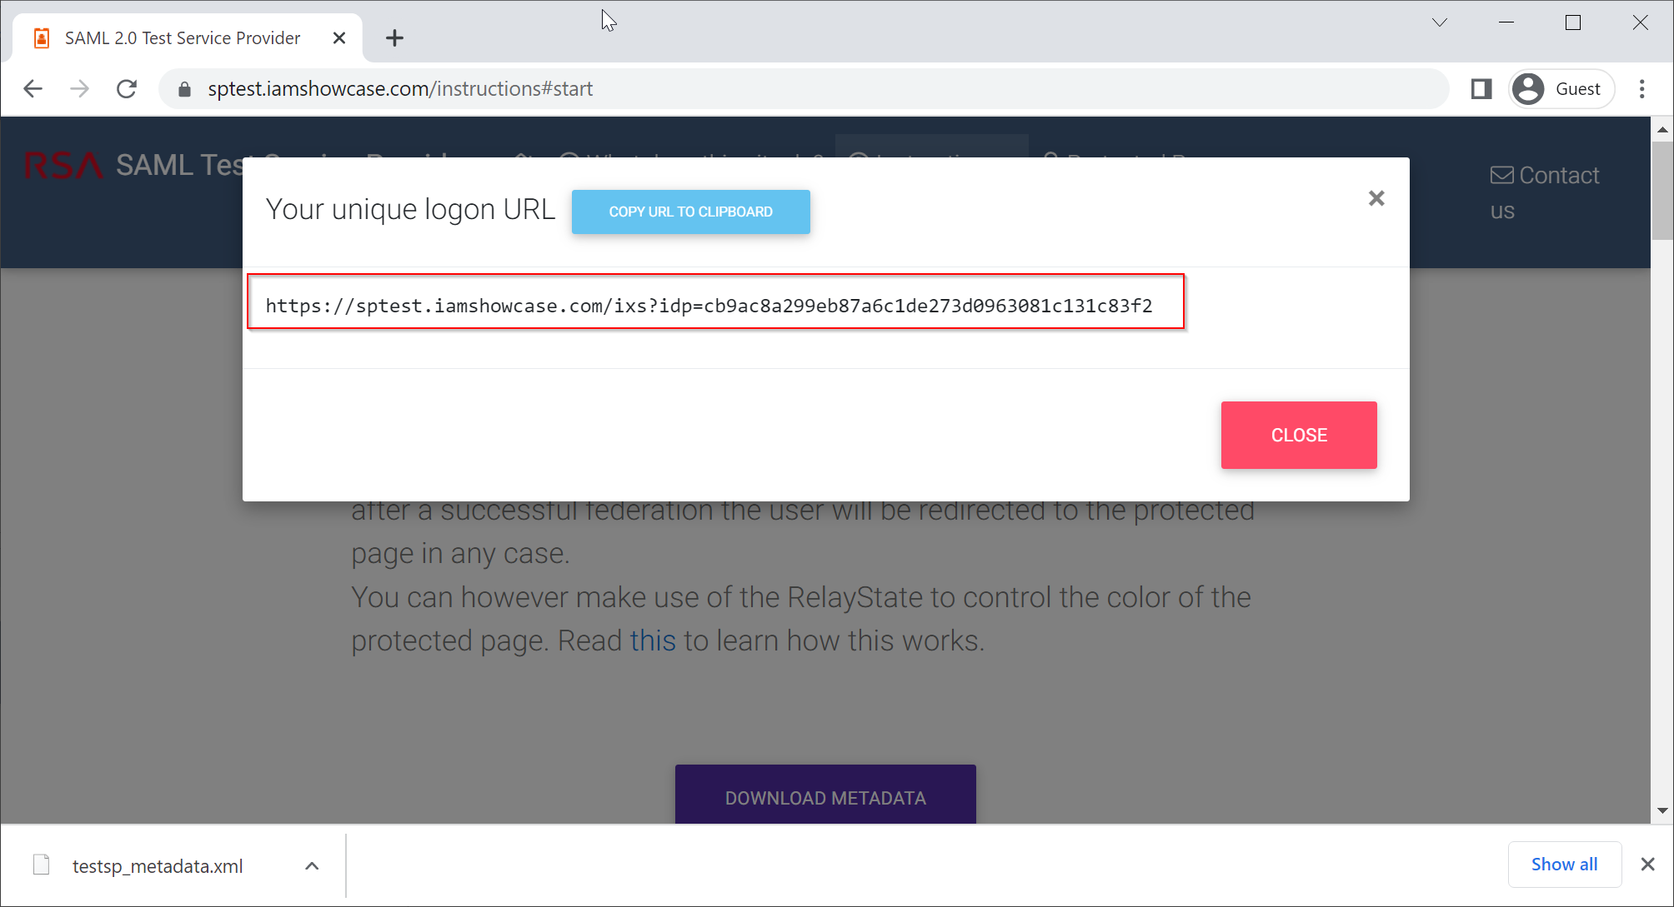Click the browser back arrow
The height and width of the screenshot is (907, 1674).
tap(33, 89)
